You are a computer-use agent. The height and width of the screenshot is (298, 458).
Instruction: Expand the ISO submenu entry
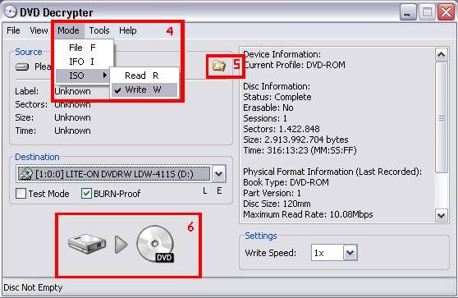click(82, 76)
